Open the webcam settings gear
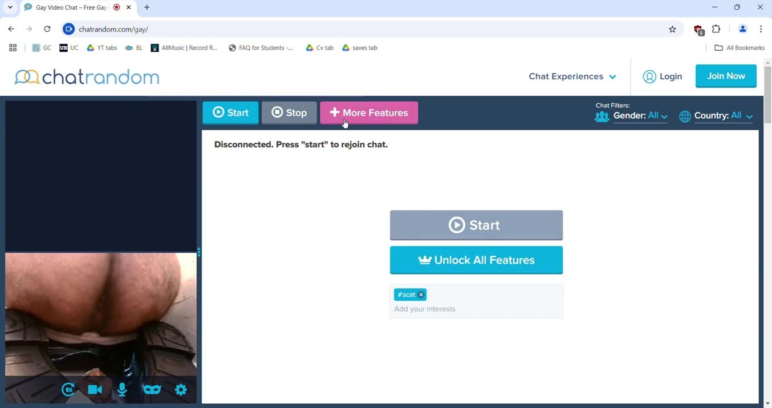772x408 pixels. pyautogui.click(x=181, y=390)
